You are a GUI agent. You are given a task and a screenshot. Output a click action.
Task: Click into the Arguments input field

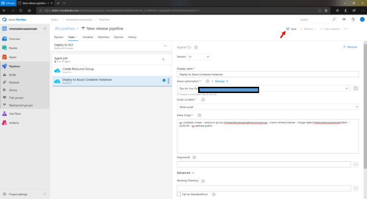tap(264, 164)
